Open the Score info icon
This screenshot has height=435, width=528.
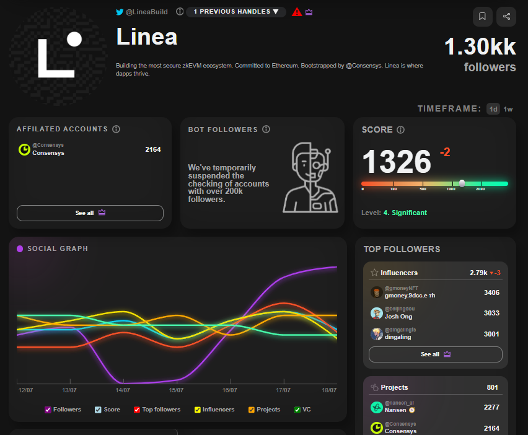click(x=400, y=130)
